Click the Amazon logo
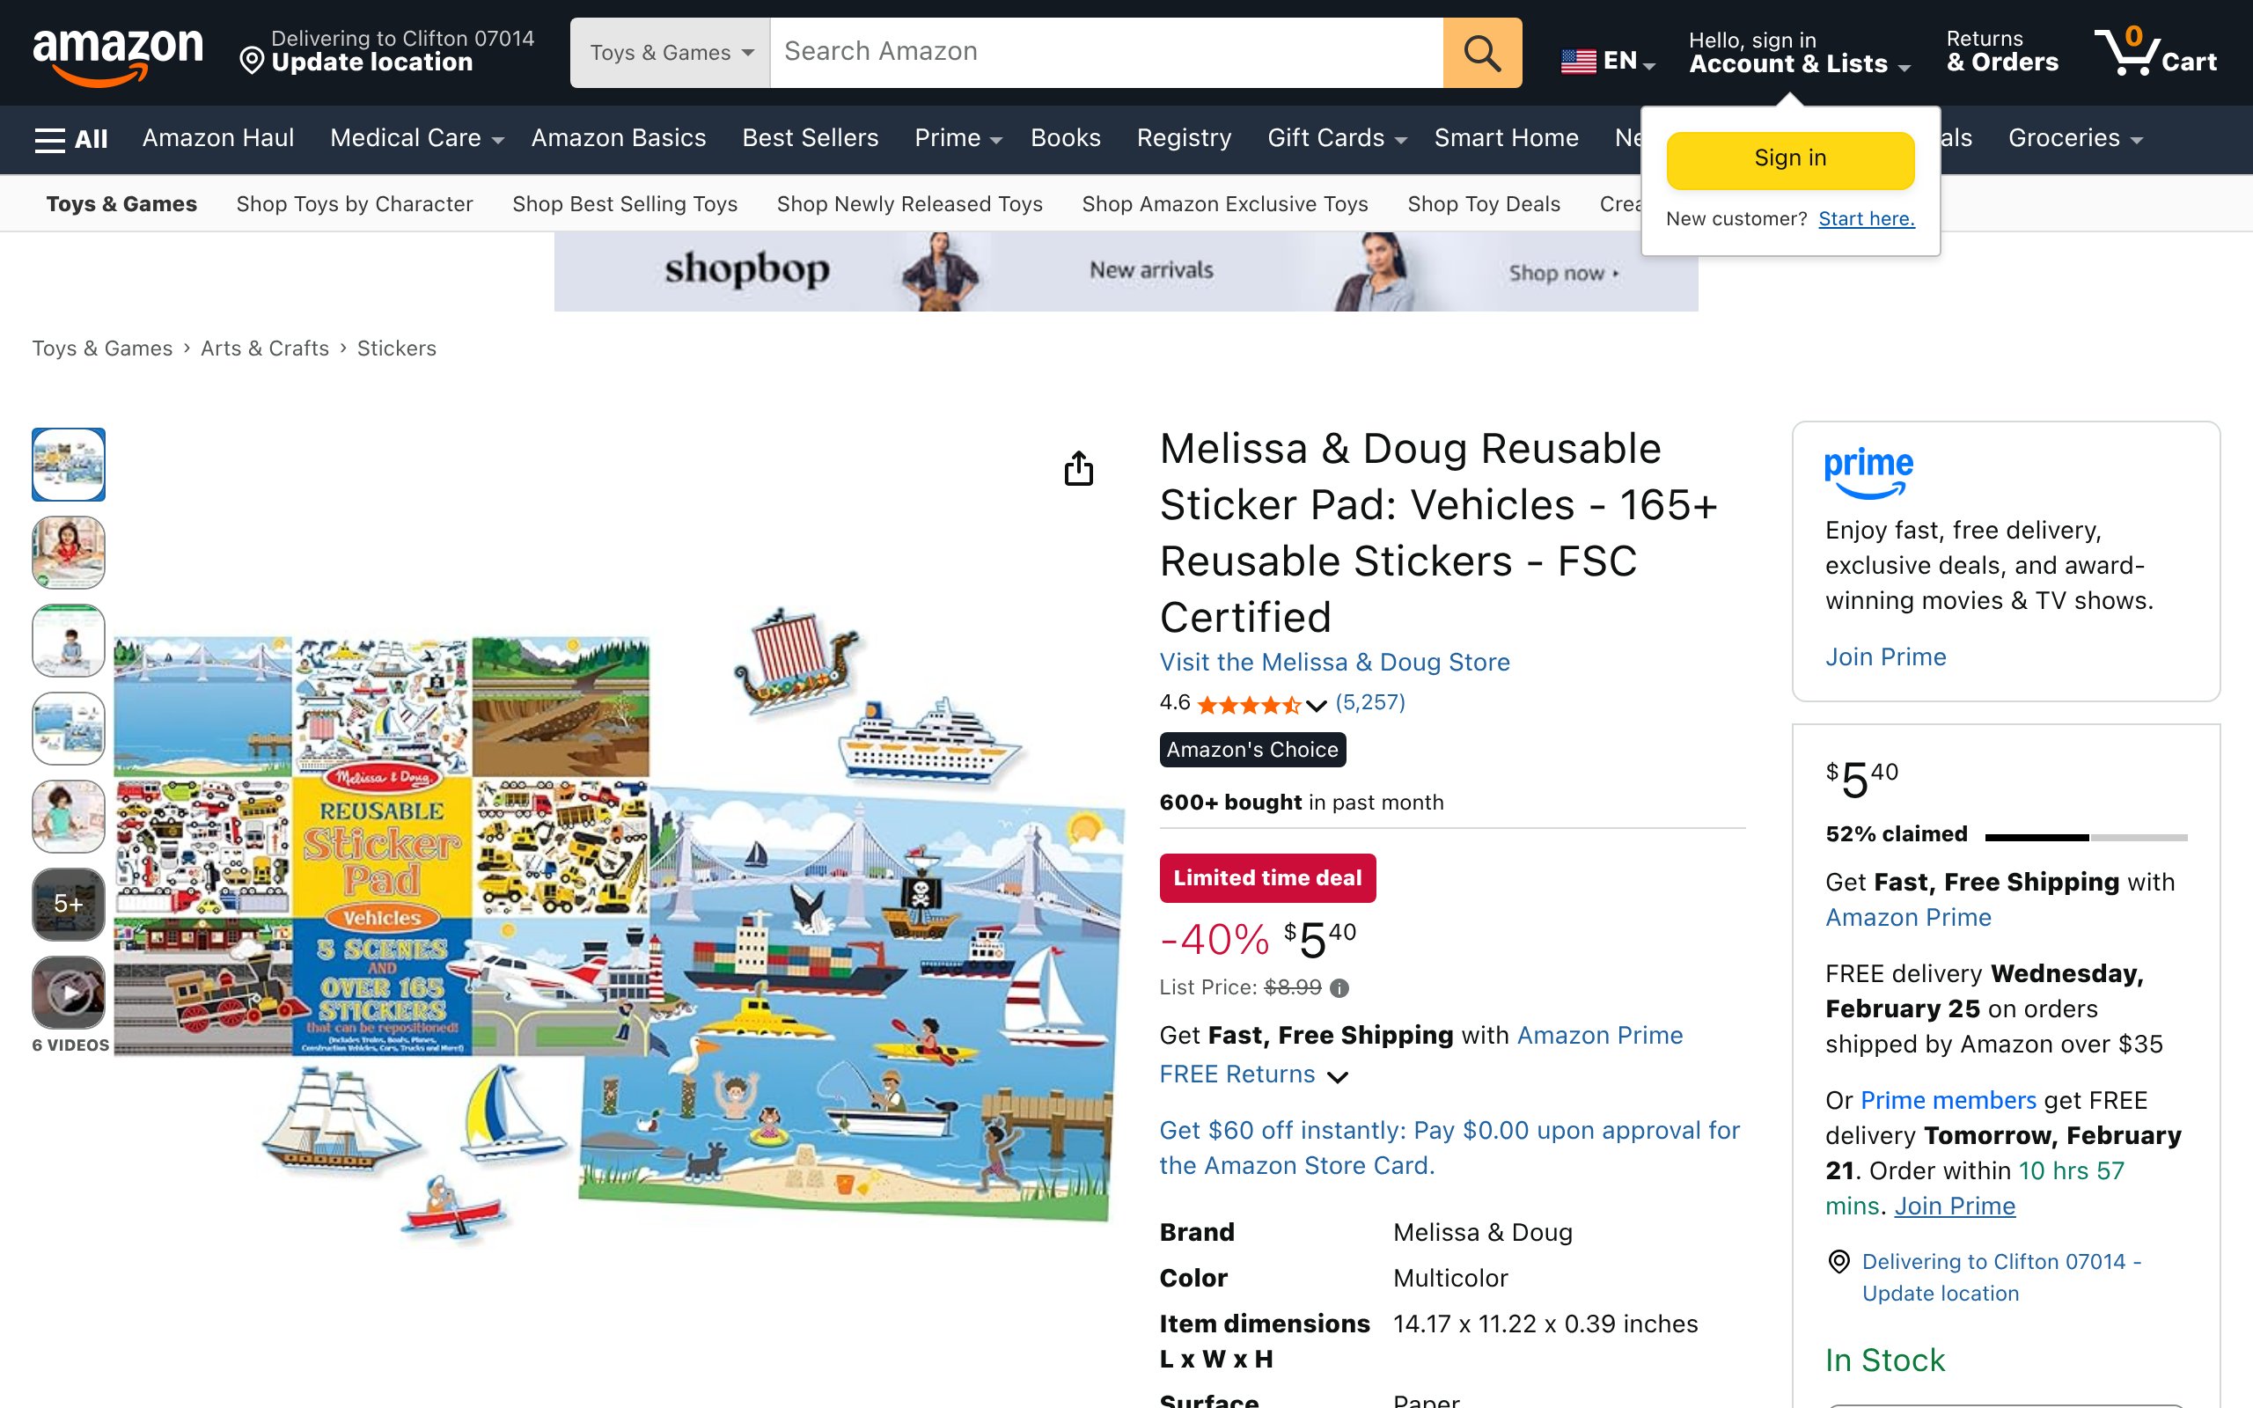Viewport: 2253px width, 1408px height. click(117, 53)
